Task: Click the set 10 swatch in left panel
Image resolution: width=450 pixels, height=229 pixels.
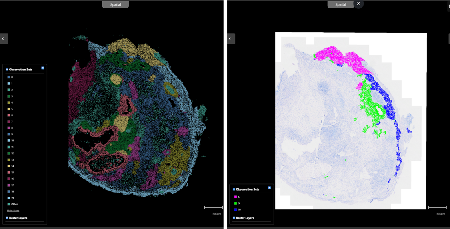Action: pyautogui.click(x=9, y=140)
